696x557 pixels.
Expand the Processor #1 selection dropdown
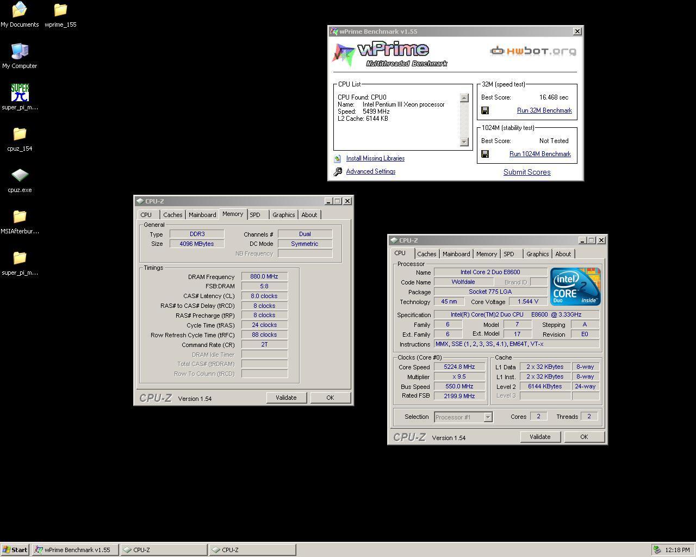click(488, 417)
